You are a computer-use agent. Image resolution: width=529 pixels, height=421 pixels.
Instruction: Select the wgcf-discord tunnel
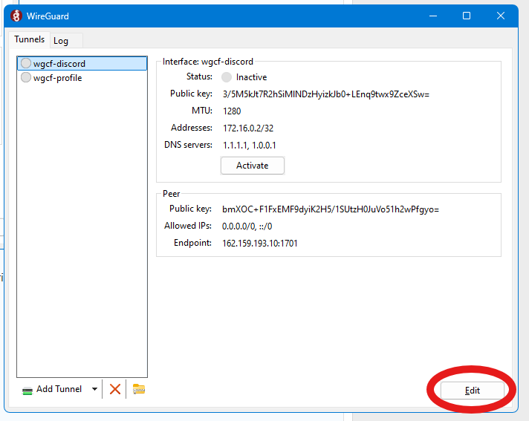[82, 63]
